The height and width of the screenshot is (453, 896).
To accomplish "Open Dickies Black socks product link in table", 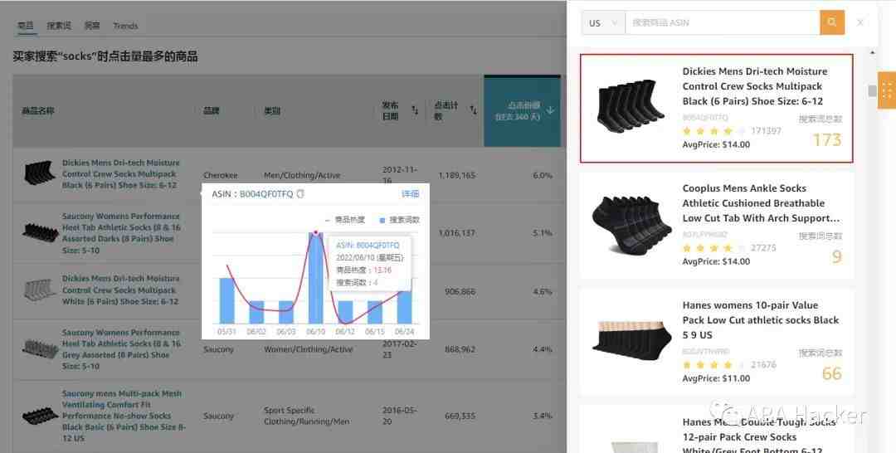I will click(x=120, y=173).
